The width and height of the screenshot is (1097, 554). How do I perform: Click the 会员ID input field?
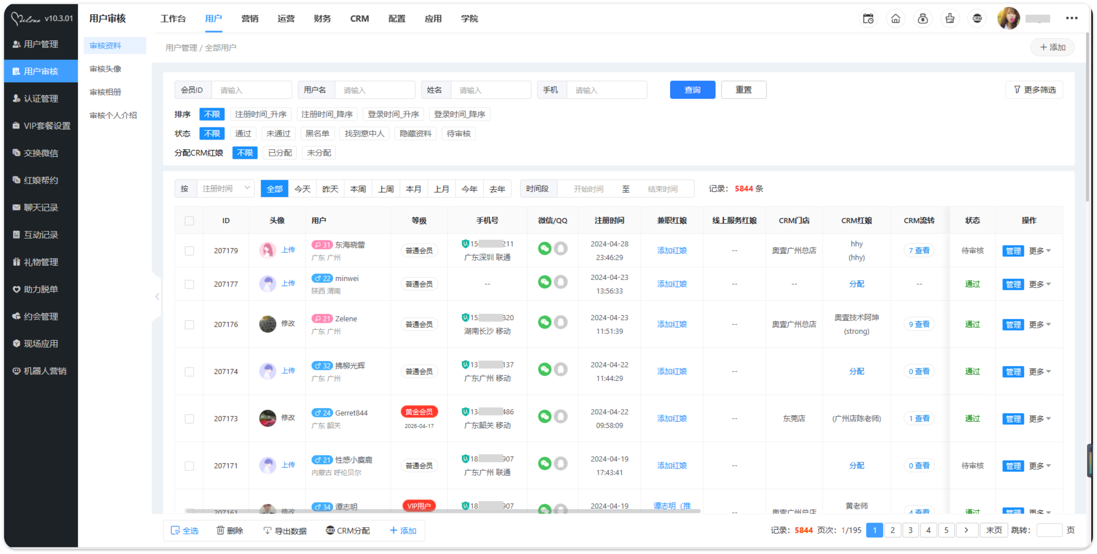pos(251,90)
